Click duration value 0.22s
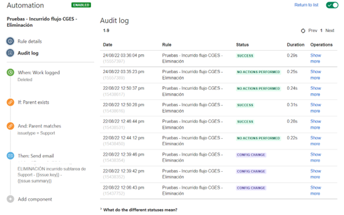The height and width of the screenshot is (215, 344). point(292,138)
